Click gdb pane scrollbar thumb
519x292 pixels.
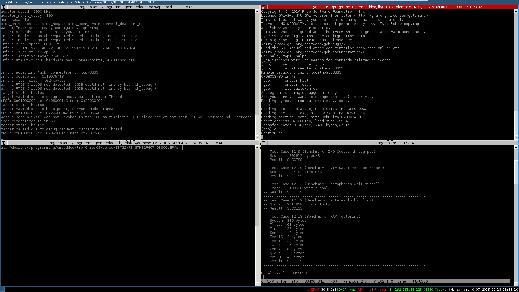click(516, 123)
